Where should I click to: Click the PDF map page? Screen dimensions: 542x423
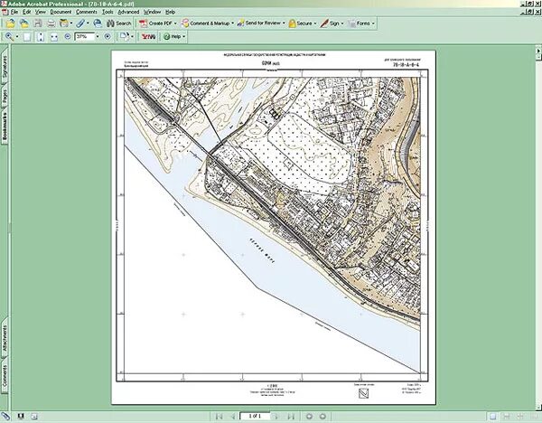coord(273,227)
